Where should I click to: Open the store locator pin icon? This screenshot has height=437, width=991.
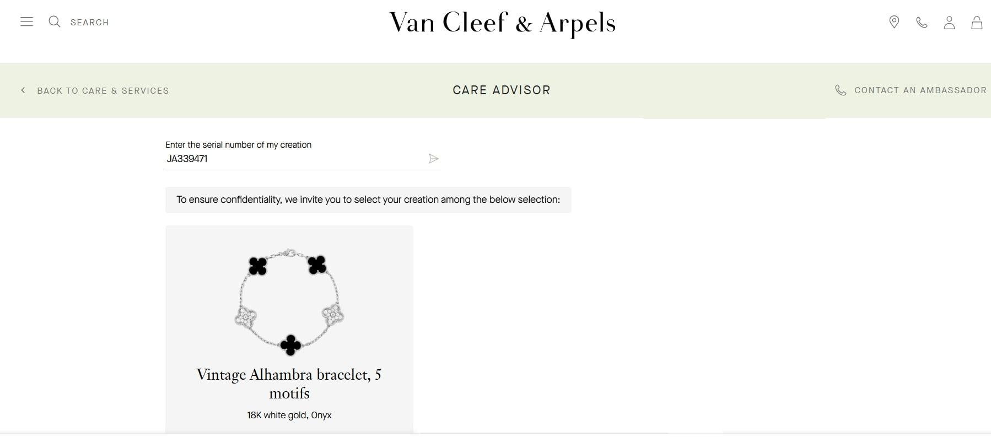894,22
